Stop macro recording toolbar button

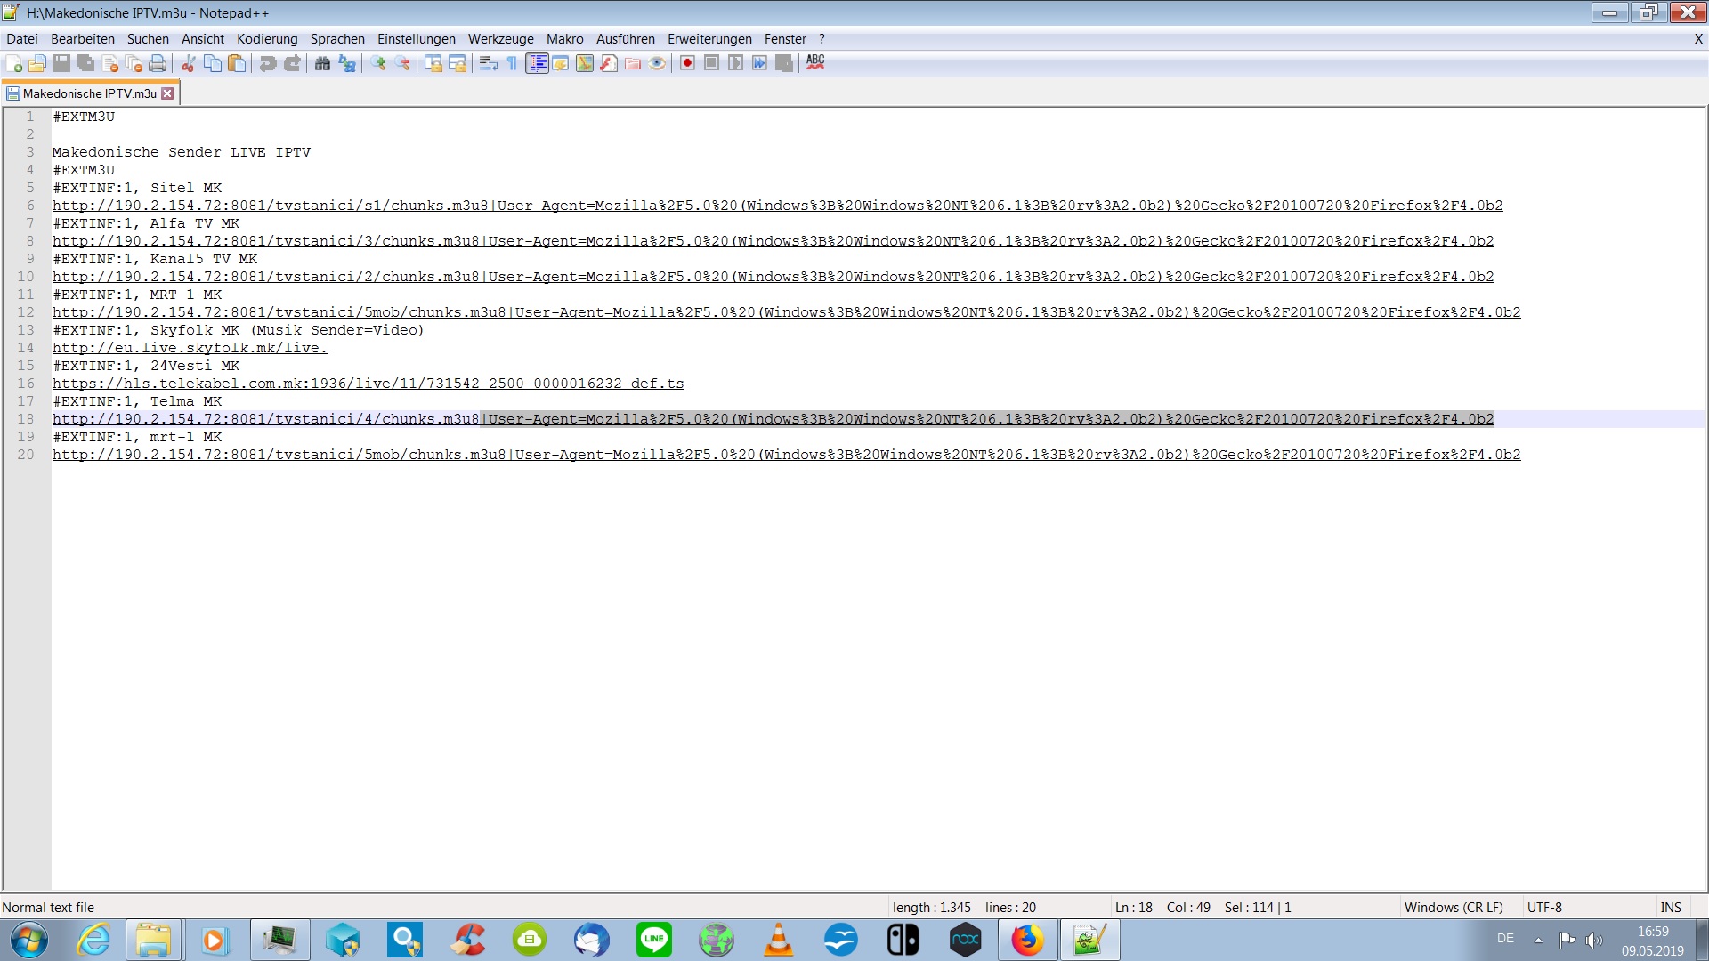pyautogui.click(x=711, y=63)
